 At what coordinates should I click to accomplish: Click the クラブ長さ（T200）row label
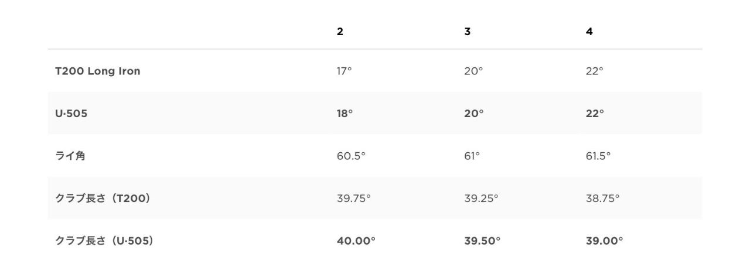[x=103, y=198]
